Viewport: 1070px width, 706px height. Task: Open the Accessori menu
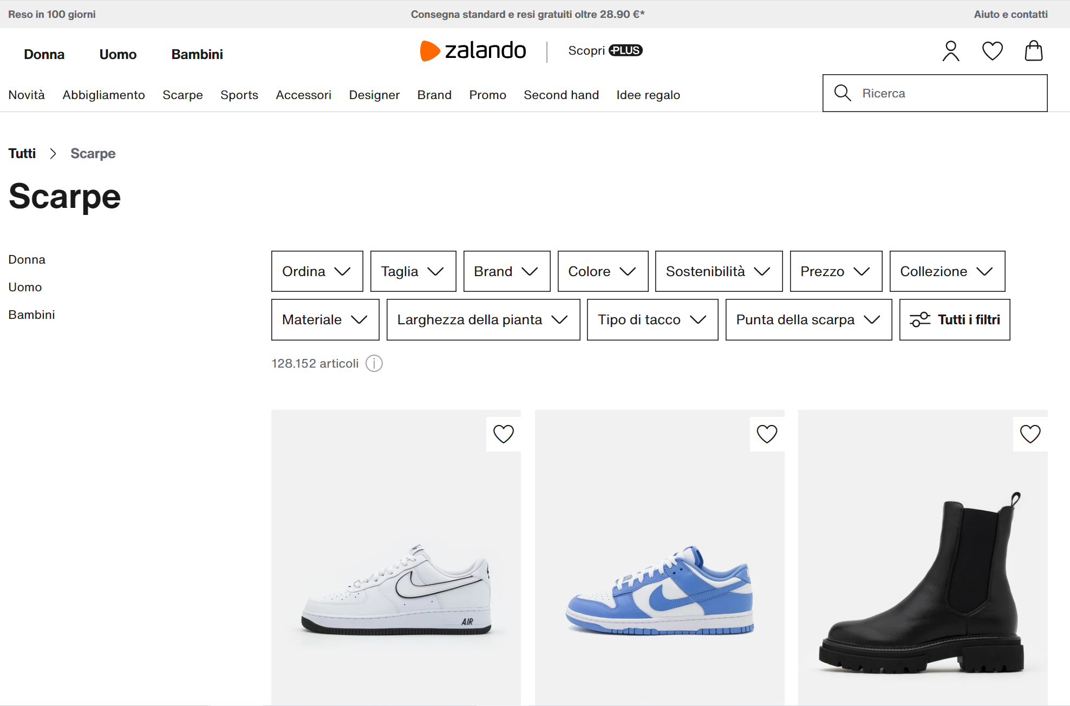pos(303,95)
